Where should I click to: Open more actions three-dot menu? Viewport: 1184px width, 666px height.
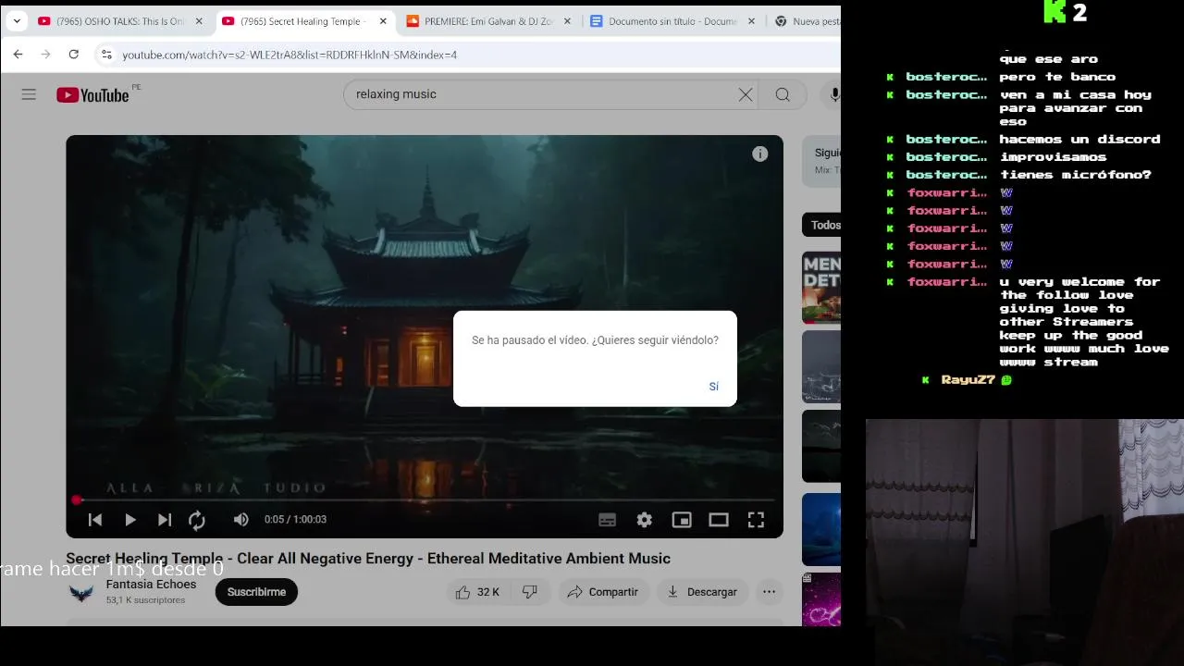coord(769,592)
